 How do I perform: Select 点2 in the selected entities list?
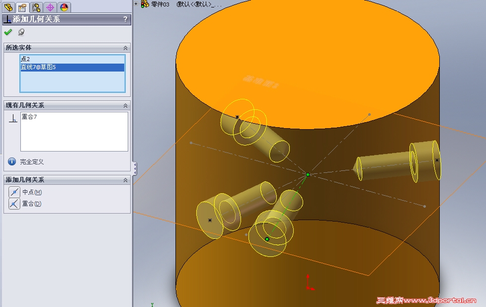coord(72,59)
